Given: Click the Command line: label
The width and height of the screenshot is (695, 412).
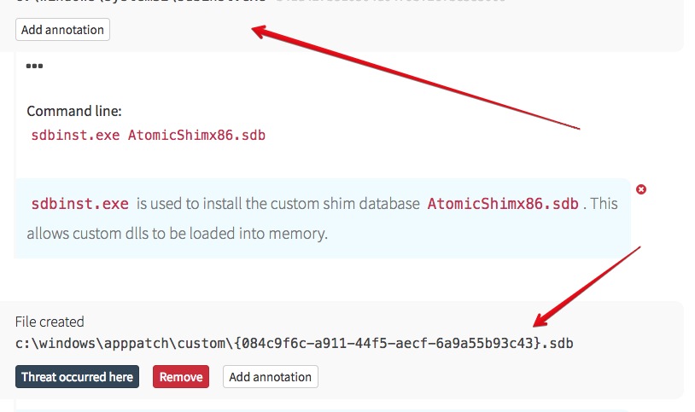Looking at the screenshot, I should 74,111.
